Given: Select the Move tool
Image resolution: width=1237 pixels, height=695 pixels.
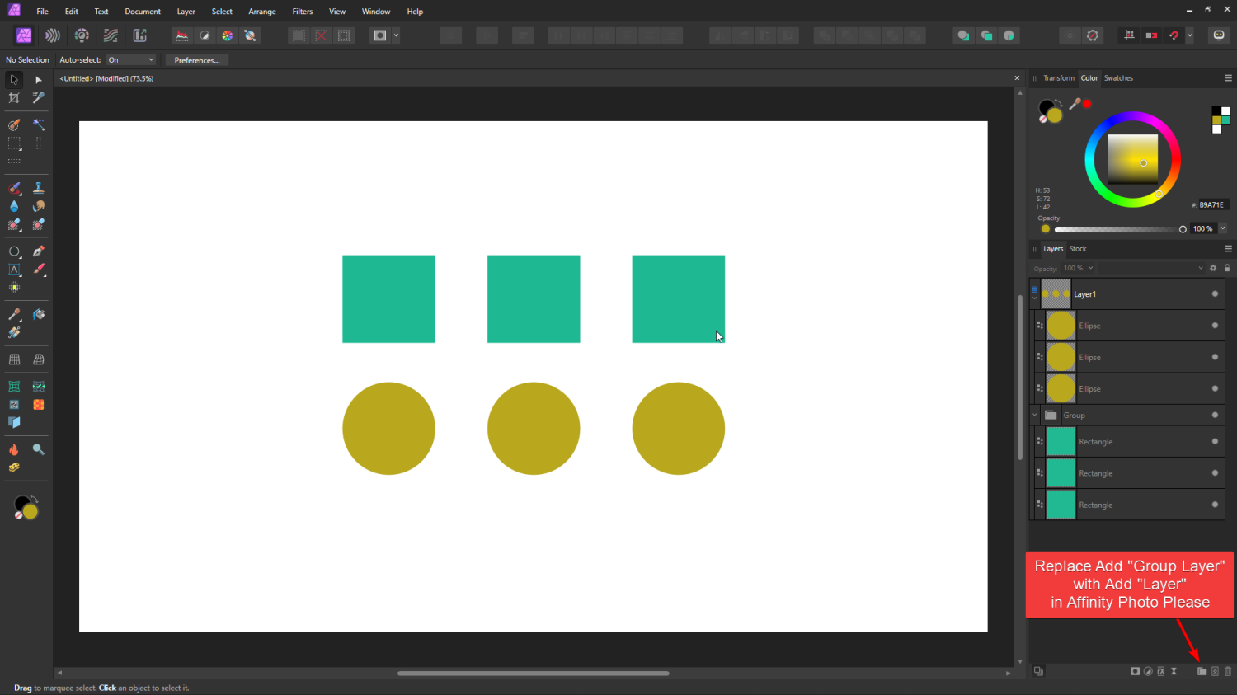Looking at the screenshot, I should pyautogui.click(x=13, y=79).
